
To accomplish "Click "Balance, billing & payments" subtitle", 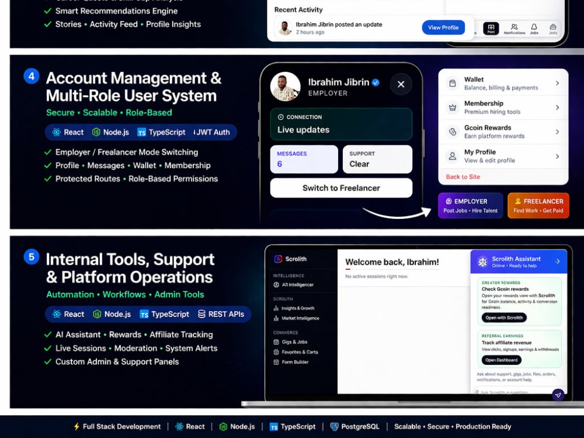I will [501, 88].
